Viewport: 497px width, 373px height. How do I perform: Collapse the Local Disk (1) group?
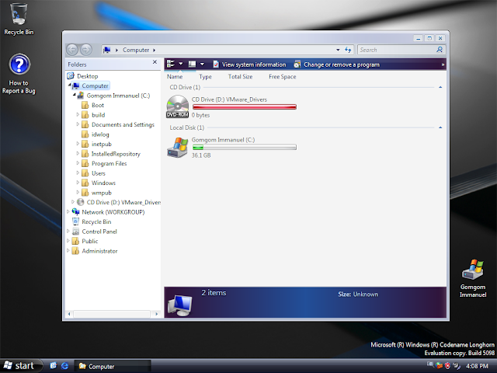440,127
